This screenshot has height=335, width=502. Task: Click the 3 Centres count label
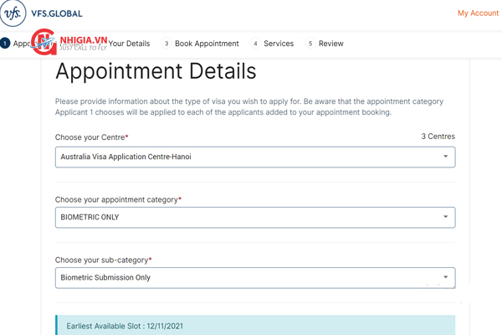(x=438, y=137)
